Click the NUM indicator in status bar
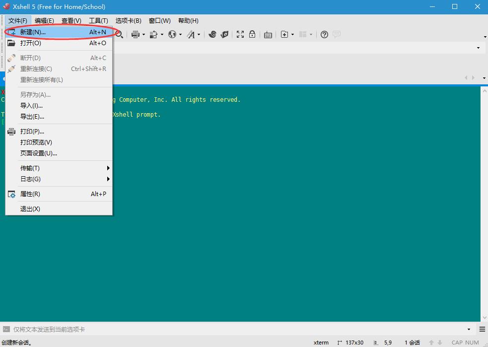The height and width of the screenshot is (347, 488). pos(472,343)
